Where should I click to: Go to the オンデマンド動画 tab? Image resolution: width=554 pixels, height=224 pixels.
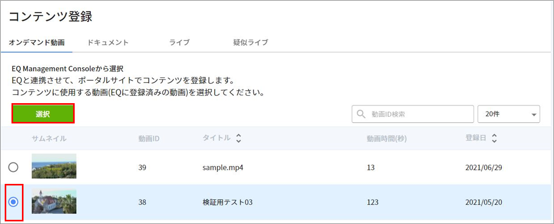point(37,43)
